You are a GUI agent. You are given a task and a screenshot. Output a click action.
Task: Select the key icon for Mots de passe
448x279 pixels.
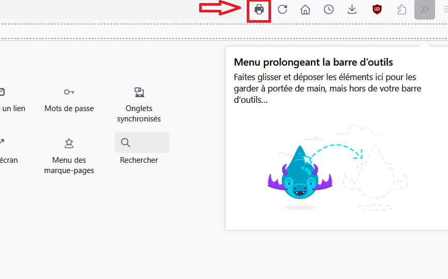point(69,92)
